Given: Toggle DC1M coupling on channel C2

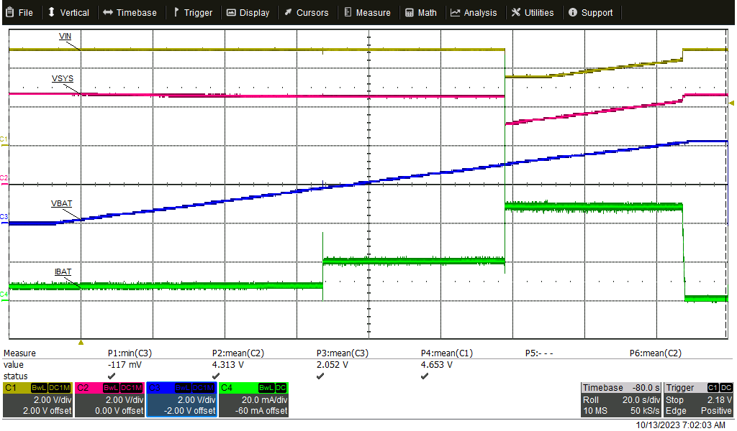Looking at the screenshot, I should click(130, 386).
